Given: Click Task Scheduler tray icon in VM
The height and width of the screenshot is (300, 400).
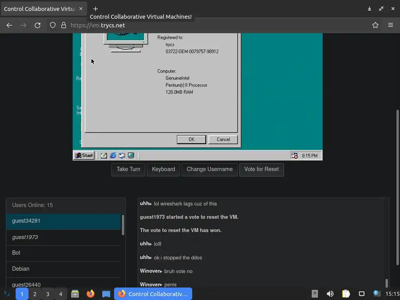Looking at the screenshot, I should click(x=295, y=155).
